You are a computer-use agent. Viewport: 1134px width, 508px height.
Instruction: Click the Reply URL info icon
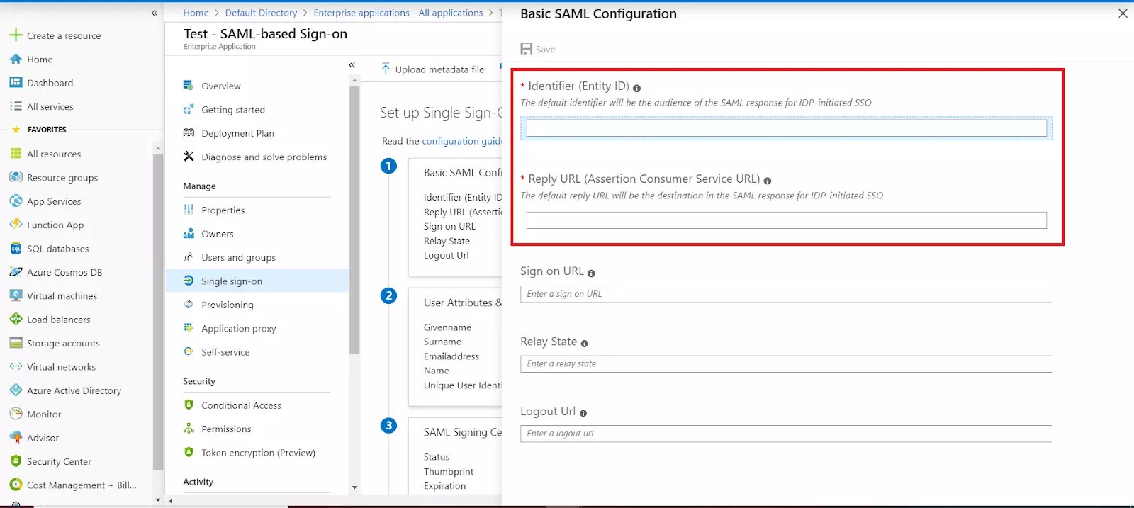[767, 181]
